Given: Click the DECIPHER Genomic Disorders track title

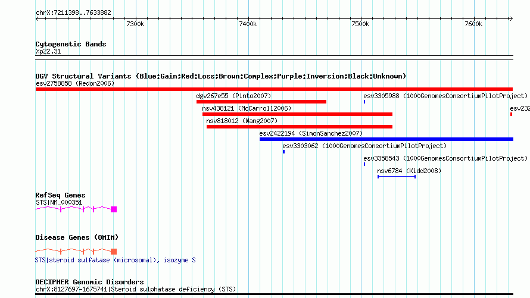Looking at the screenshot, I should pos(89,282).
